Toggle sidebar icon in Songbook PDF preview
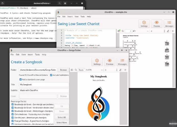 [72, 70]
